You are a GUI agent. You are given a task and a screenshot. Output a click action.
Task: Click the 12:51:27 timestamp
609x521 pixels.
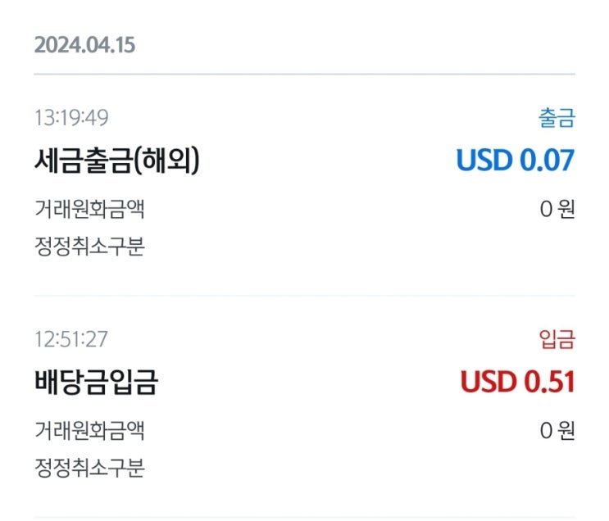(71, 339)
